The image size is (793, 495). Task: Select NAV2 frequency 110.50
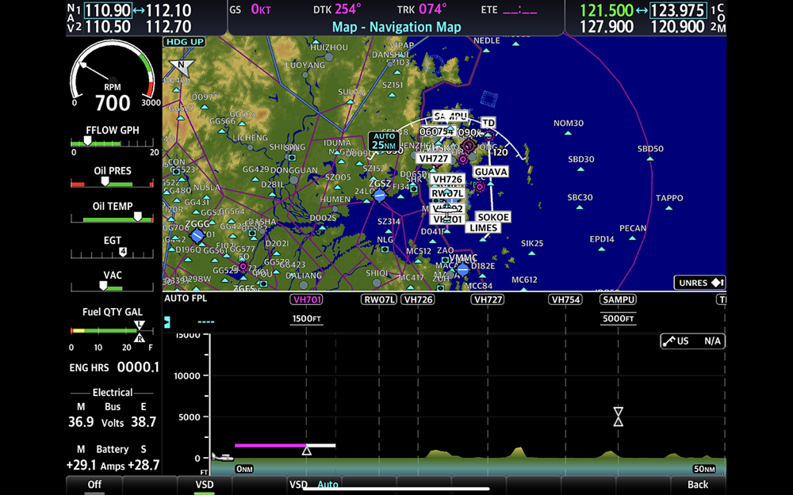108,26
